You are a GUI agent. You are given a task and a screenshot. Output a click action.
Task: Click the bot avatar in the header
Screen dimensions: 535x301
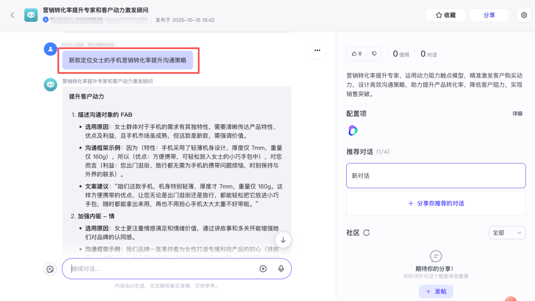click(31, 15)
